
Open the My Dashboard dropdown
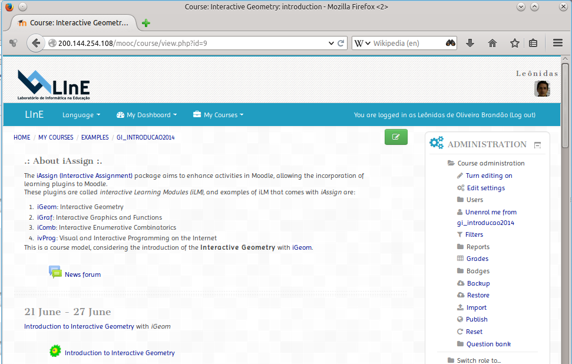pos(147,115)
